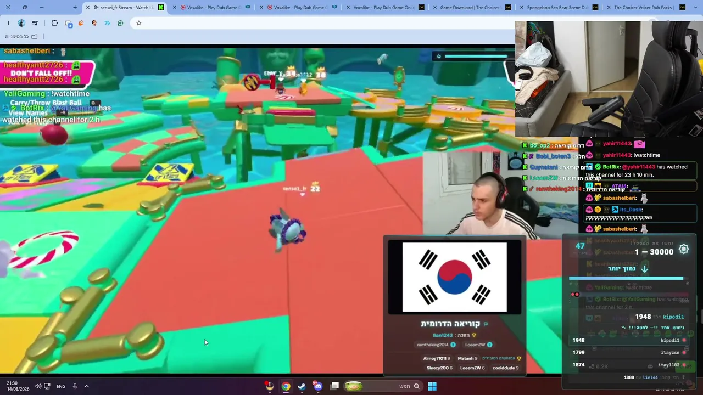Click the South Korea flag image
This screenshot has height=395, width=703.
(455, 277)
